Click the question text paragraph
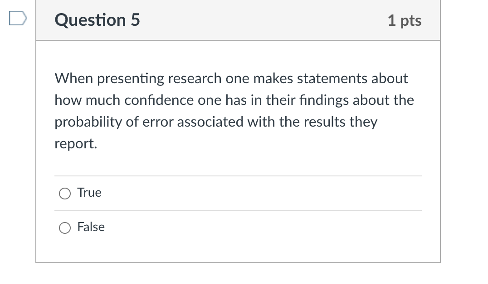The image size is (488, 284). click(234, 110)
